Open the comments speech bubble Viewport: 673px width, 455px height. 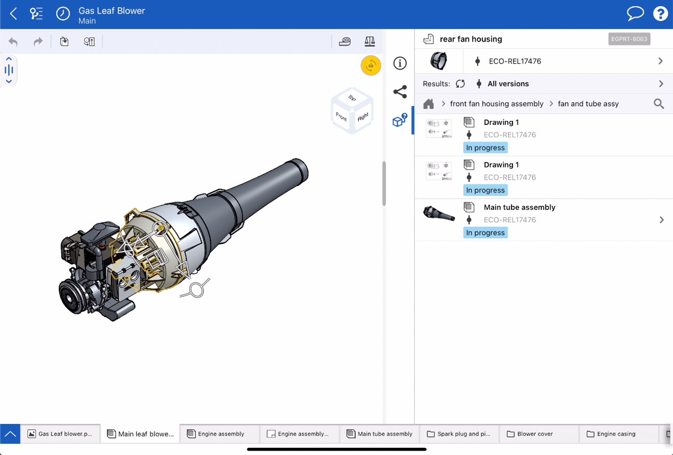coord(635,13)
